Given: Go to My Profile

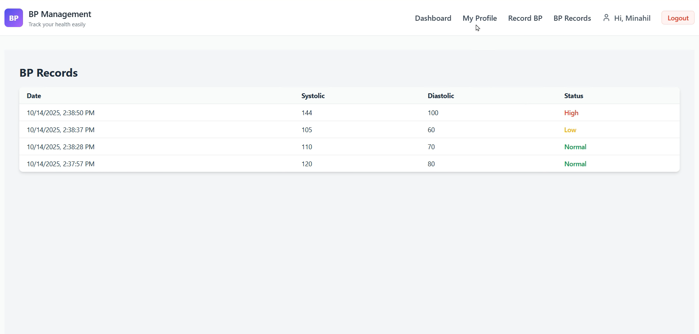Looking at the screenshot, I should click(479, 18).
